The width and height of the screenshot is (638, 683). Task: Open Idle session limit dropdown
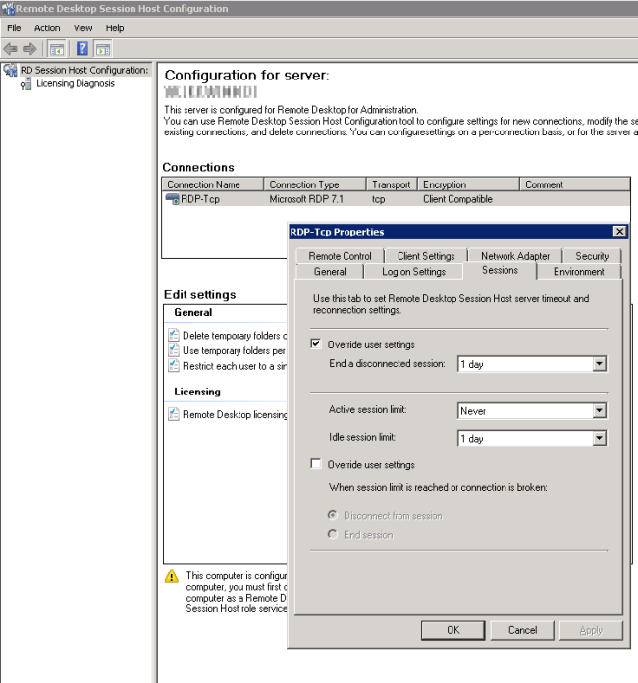coord(600,438)
